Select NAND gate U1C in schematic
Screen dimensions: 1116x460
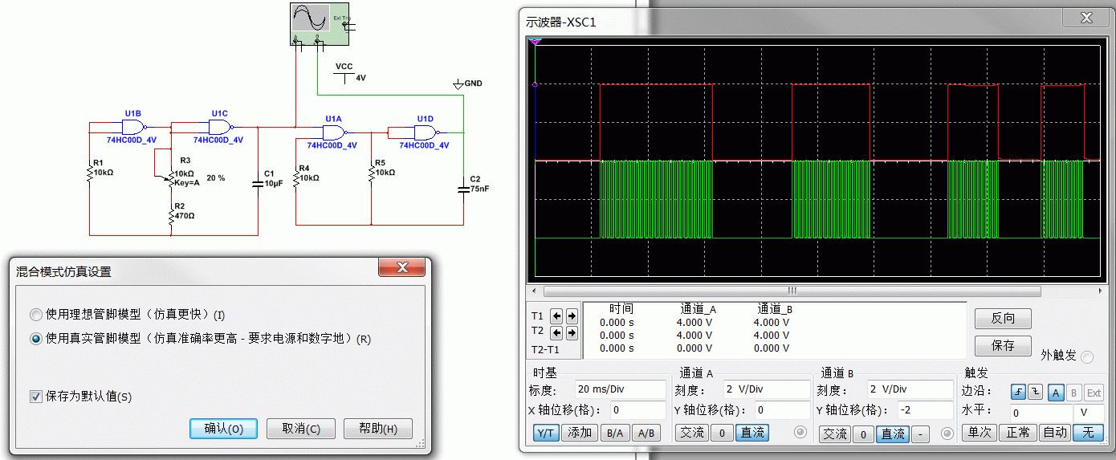coord(221,127)
